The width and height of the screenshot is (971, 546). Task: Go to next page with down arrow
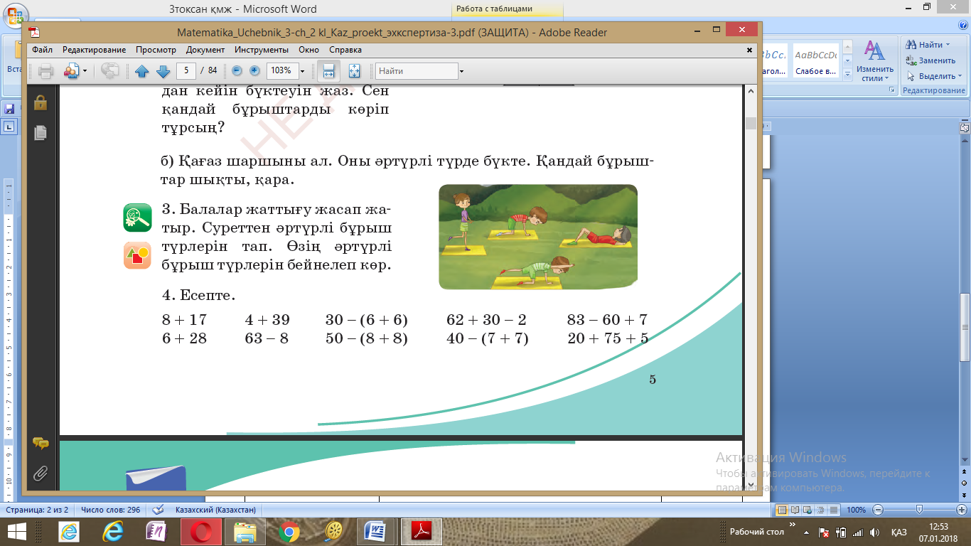click(x=163, y=71)
